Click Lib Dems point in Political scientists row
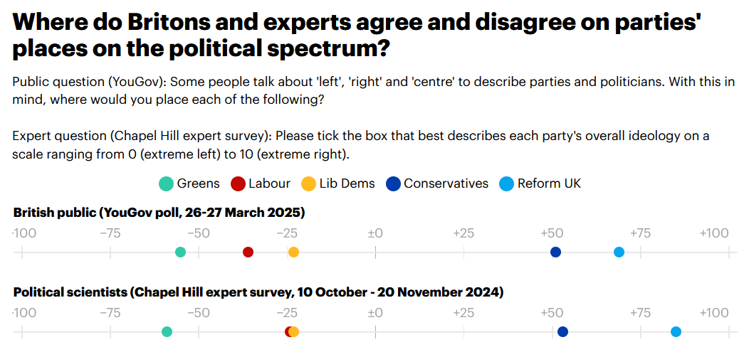Viewport: 754px width, 352px height. point(295,331)
